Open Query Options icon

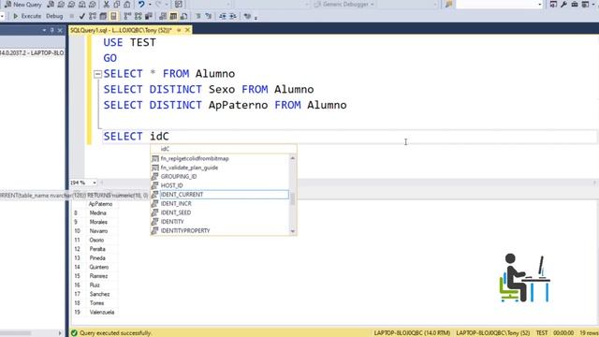tap(103, 16)
